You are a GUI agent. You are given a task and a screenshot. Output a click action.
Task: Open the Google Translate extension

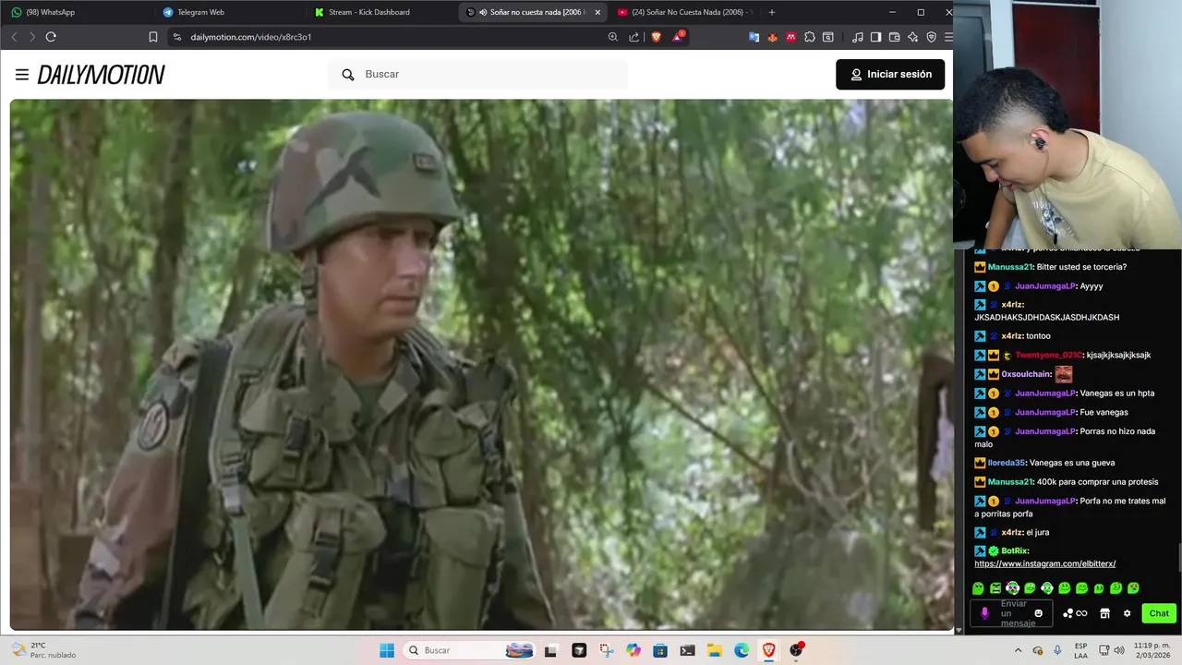coord(754,37)
